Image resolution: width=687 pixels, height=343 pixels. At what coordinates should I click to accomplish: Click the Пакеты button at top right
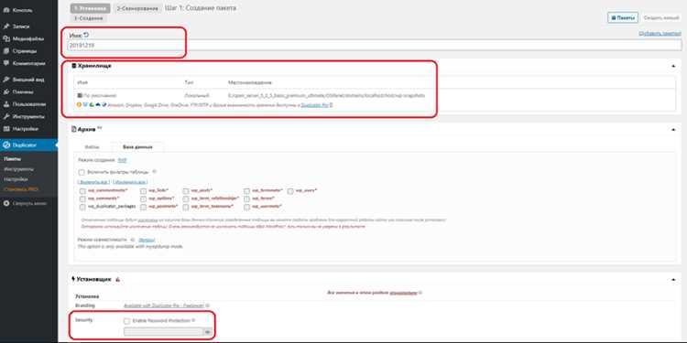[623, 18]
